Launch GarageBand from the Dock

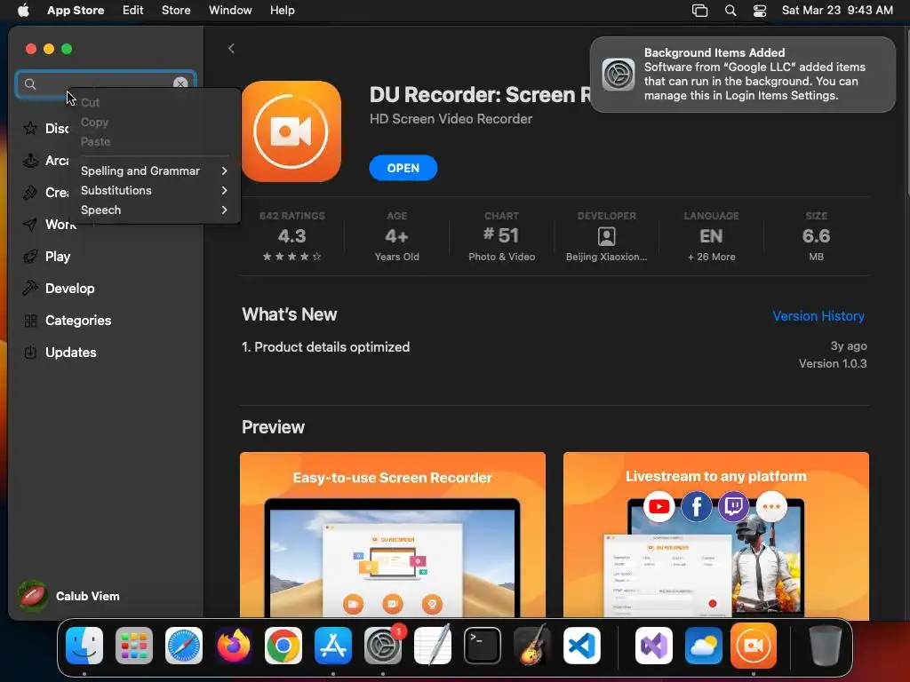click(x=532, y=646)
